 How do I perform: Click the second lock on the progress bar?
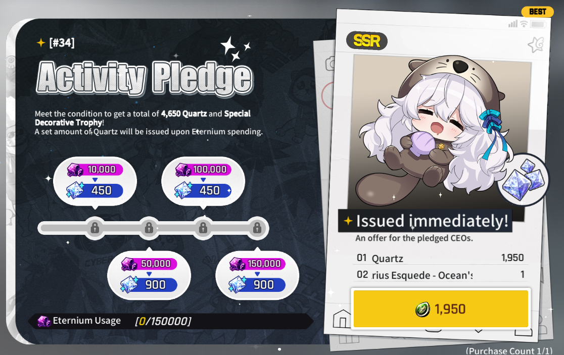pyautogui.click(x=149, y=228)
